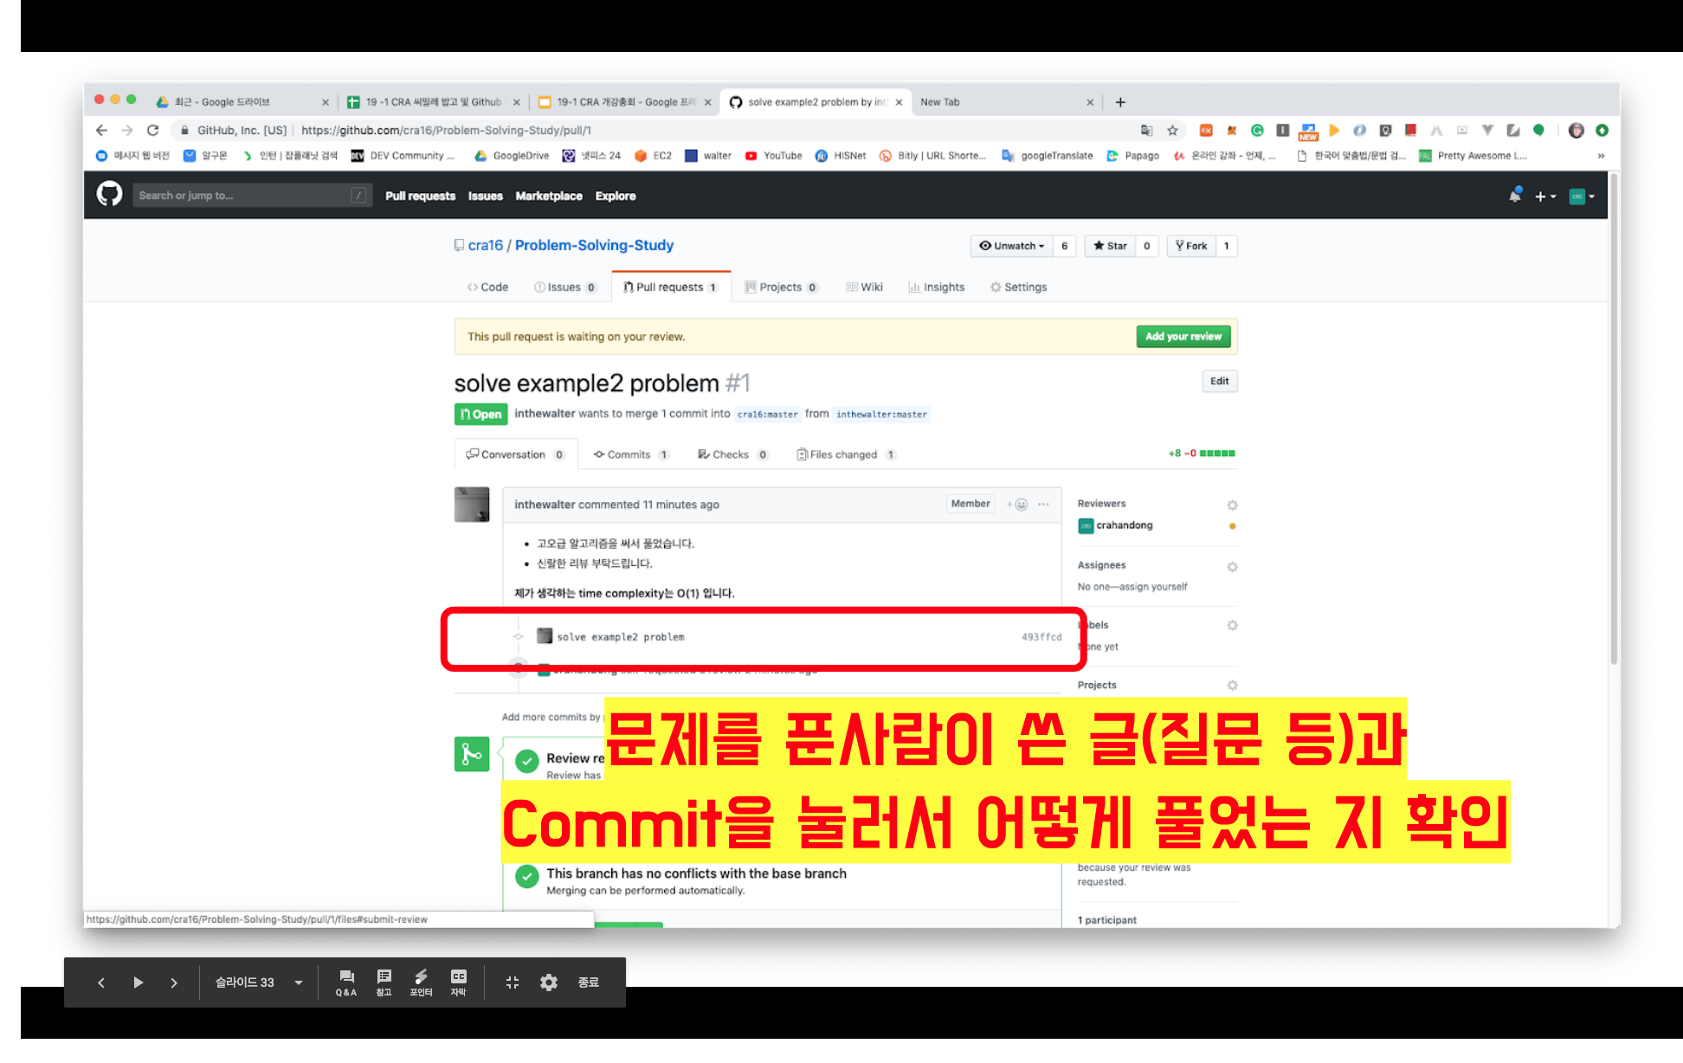The height and width of the screenshot is (1063, 1683).
Task: Select the pointer tool in slideshow bar
Action: (x=421, y=982)
